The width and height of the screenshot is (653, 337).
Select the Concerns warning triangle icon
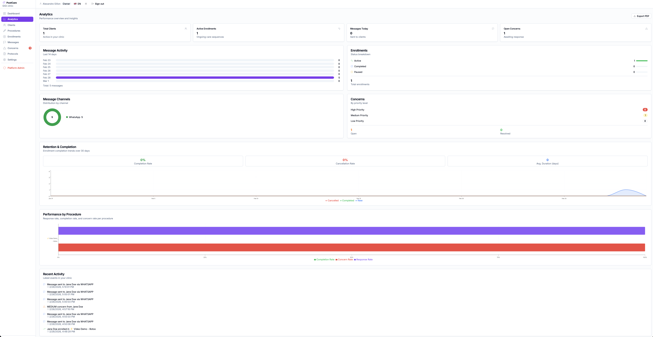coord(5,48)
